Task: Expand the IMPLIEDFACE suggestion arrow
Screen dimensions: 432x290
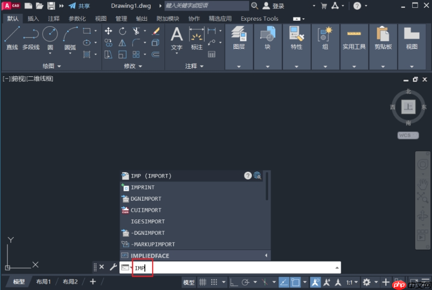Action: tap(266, 255)
